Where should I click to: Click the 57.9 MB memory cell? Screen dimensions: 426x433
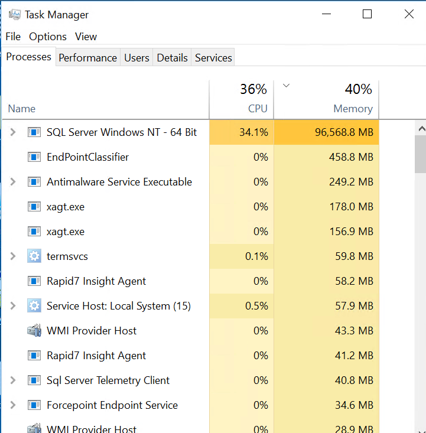(x=326, y=305)
